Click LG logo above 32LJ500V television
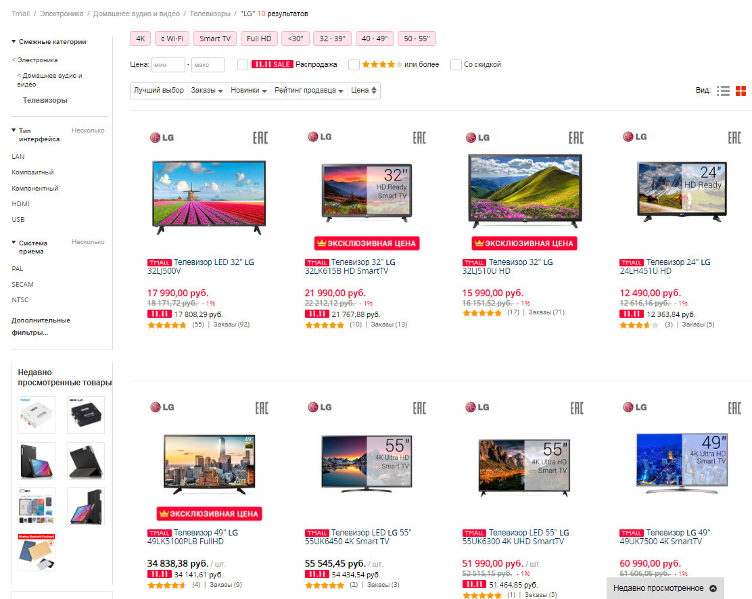The image size is (752, 599). [162, 137]
